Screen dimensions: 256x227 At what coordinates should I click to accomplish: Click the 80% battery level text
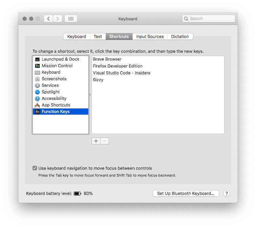(x=88, y=194)
